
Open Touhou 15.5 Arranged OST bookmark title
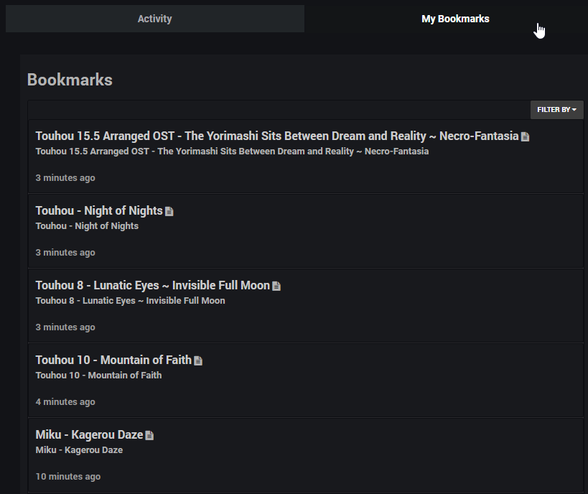276,136
